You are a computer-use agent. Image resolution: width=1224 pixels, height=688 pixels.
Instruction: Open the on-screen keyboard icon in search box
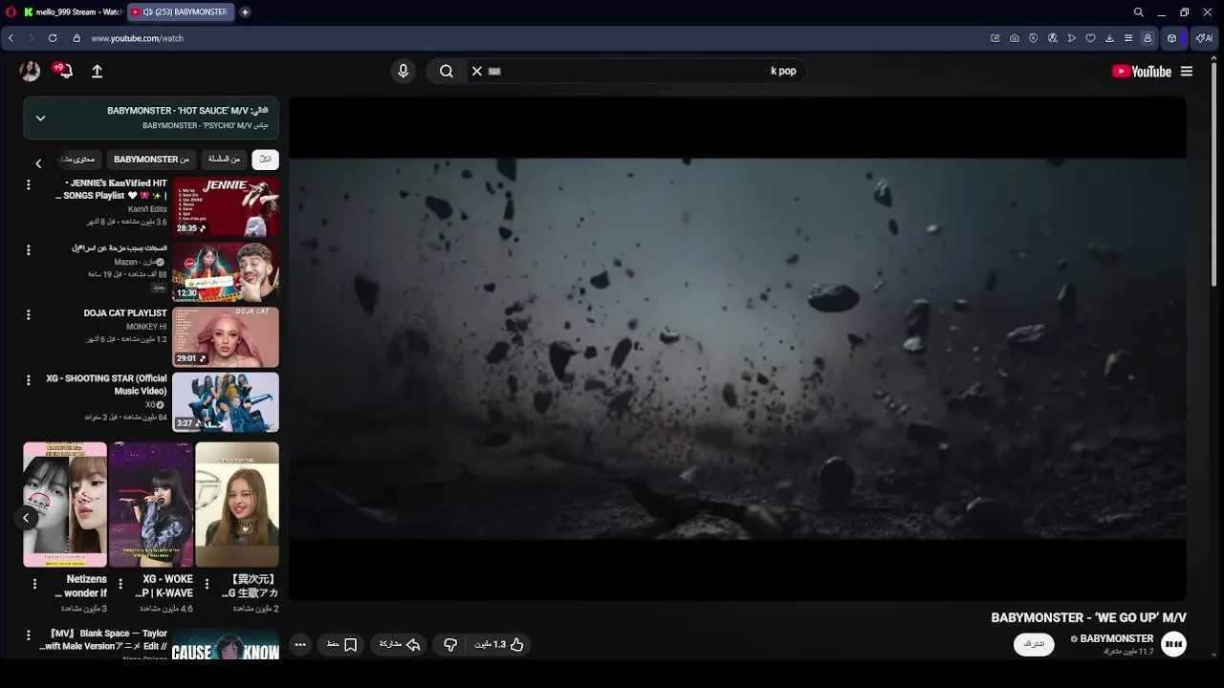[494, 71]
